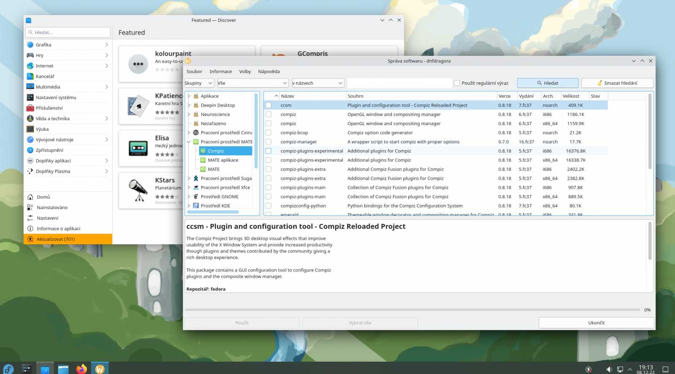Image resolution: width=675 pixels, height=374 pixels.
Task: Click Aktualizovat (701) in Discover
Action: point(68,239)
